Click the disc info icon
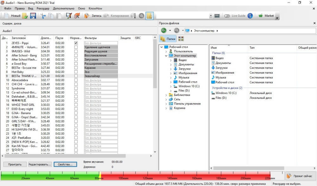This screenshot has width=317, height=186. (133, 16)
